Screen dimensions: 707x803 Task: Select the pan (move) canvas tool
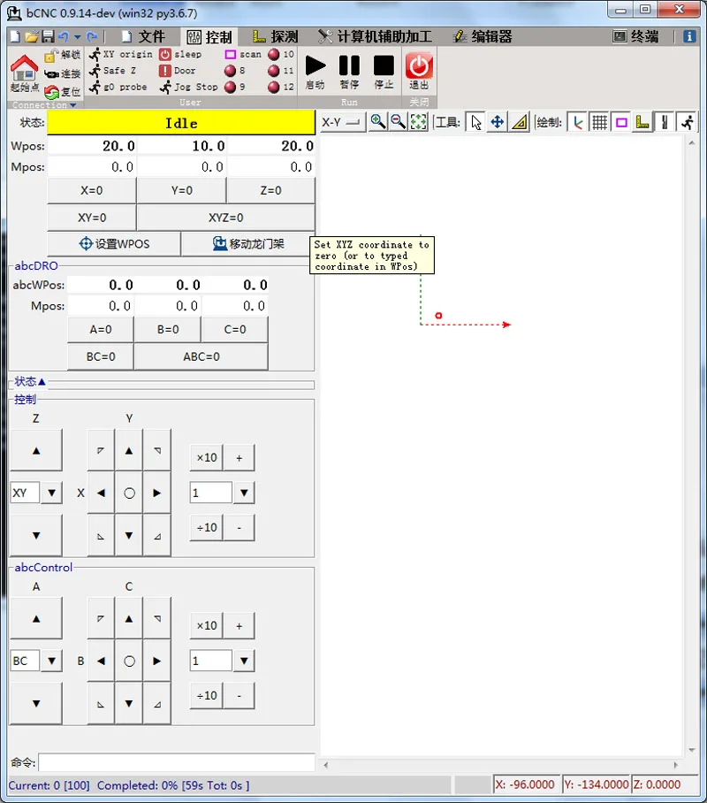click(497, 122)
